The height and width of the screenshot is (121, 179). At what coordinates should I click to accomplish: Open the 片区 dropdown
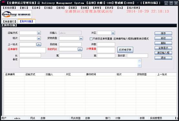pos(113,33)
